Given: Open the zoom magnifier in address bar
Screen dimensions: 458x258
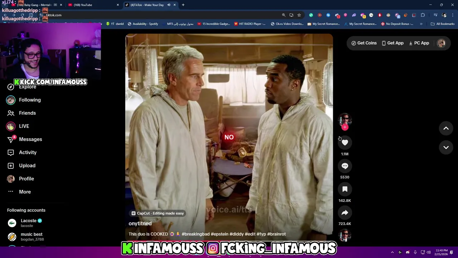Looking at the screenshot, I should [284, 15].
